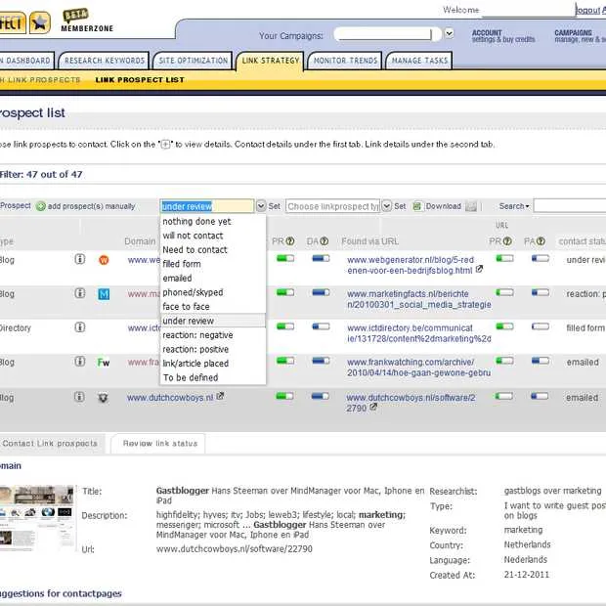Click Set button after linkprospect type
606x606 pixels.
tap(400, 206)
